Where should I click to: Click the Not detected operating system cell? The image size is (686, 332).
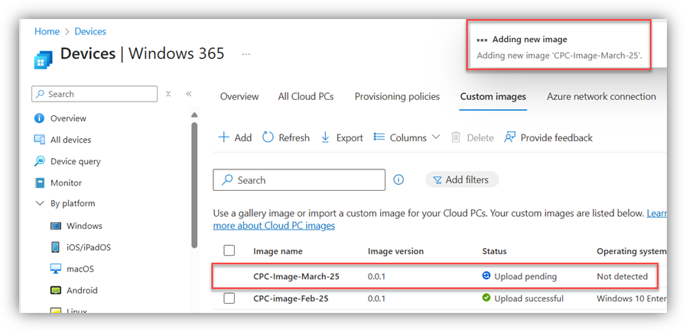point(622,276)
